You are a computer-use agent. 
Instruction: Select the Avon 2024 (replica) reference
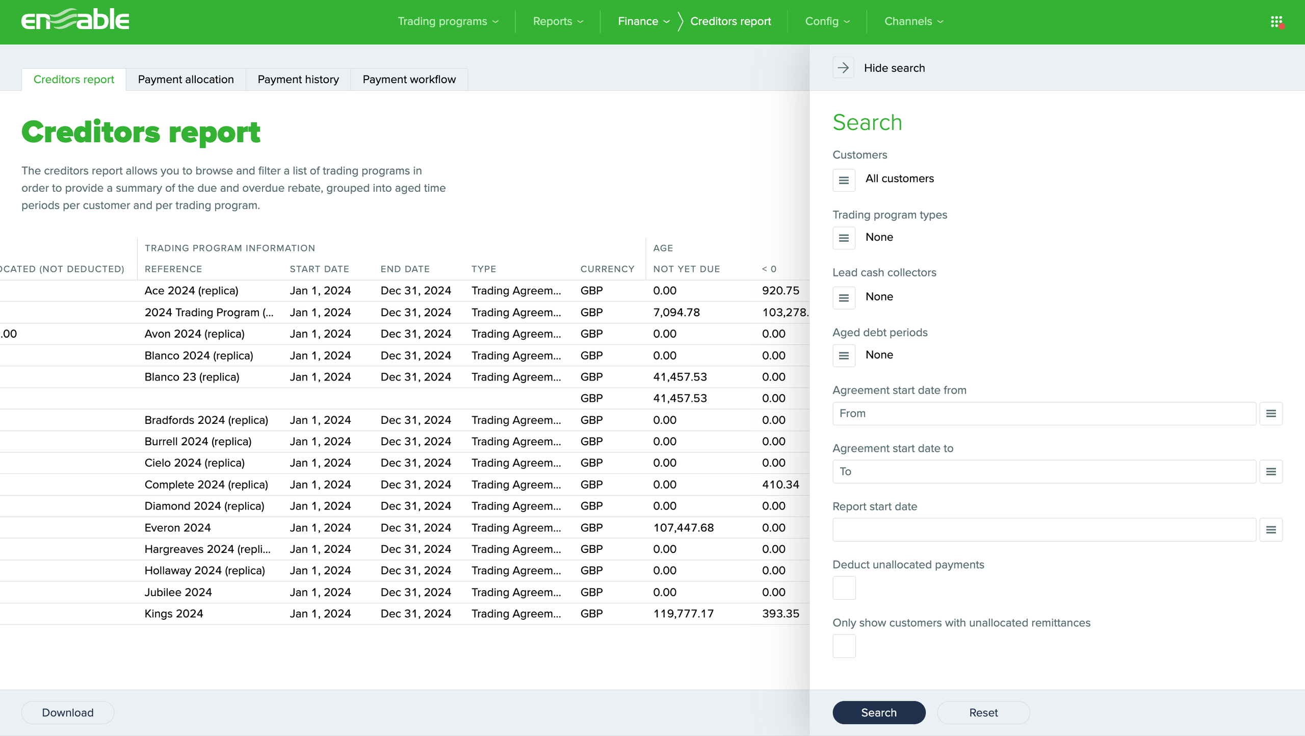point(195,334)
